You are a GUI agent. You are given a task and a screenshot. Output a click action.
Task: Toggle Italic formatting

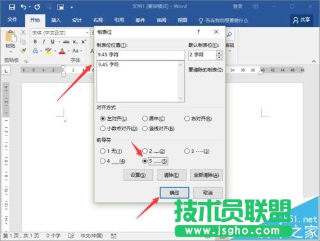[44, 42]
